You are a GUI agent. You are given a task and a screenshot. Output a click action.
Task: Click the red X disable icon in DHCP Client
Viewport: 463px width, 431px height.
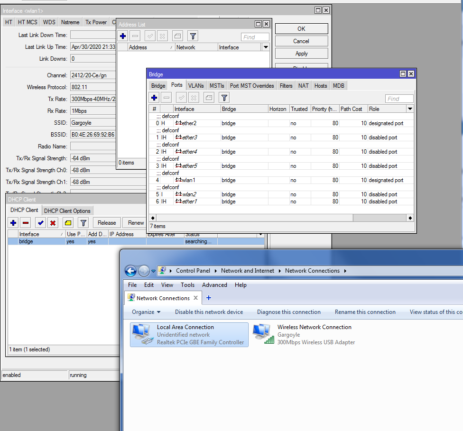53,223
